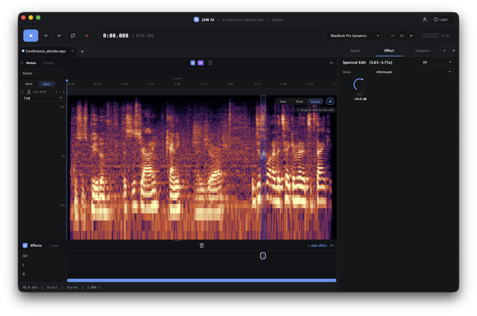Viewport: 477px width, 316px height.
Task: Open the Attenuate mode dropdown
Action: [x=413, y=72]
